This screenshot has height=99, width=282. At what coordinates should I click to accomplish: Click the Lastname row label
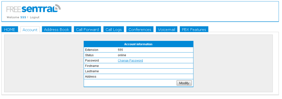pyautogui.click(x=92, y=71)
